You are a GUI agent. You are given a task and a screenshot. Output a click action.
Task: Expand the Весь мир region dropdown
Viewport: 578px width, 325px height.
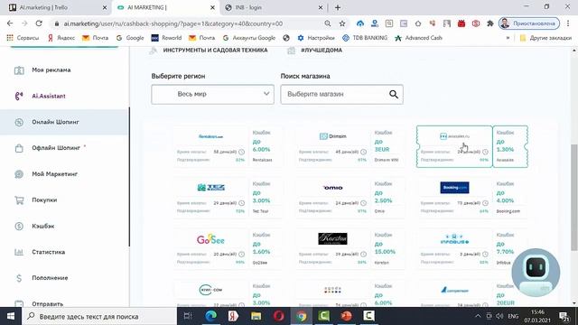[213, 94]
